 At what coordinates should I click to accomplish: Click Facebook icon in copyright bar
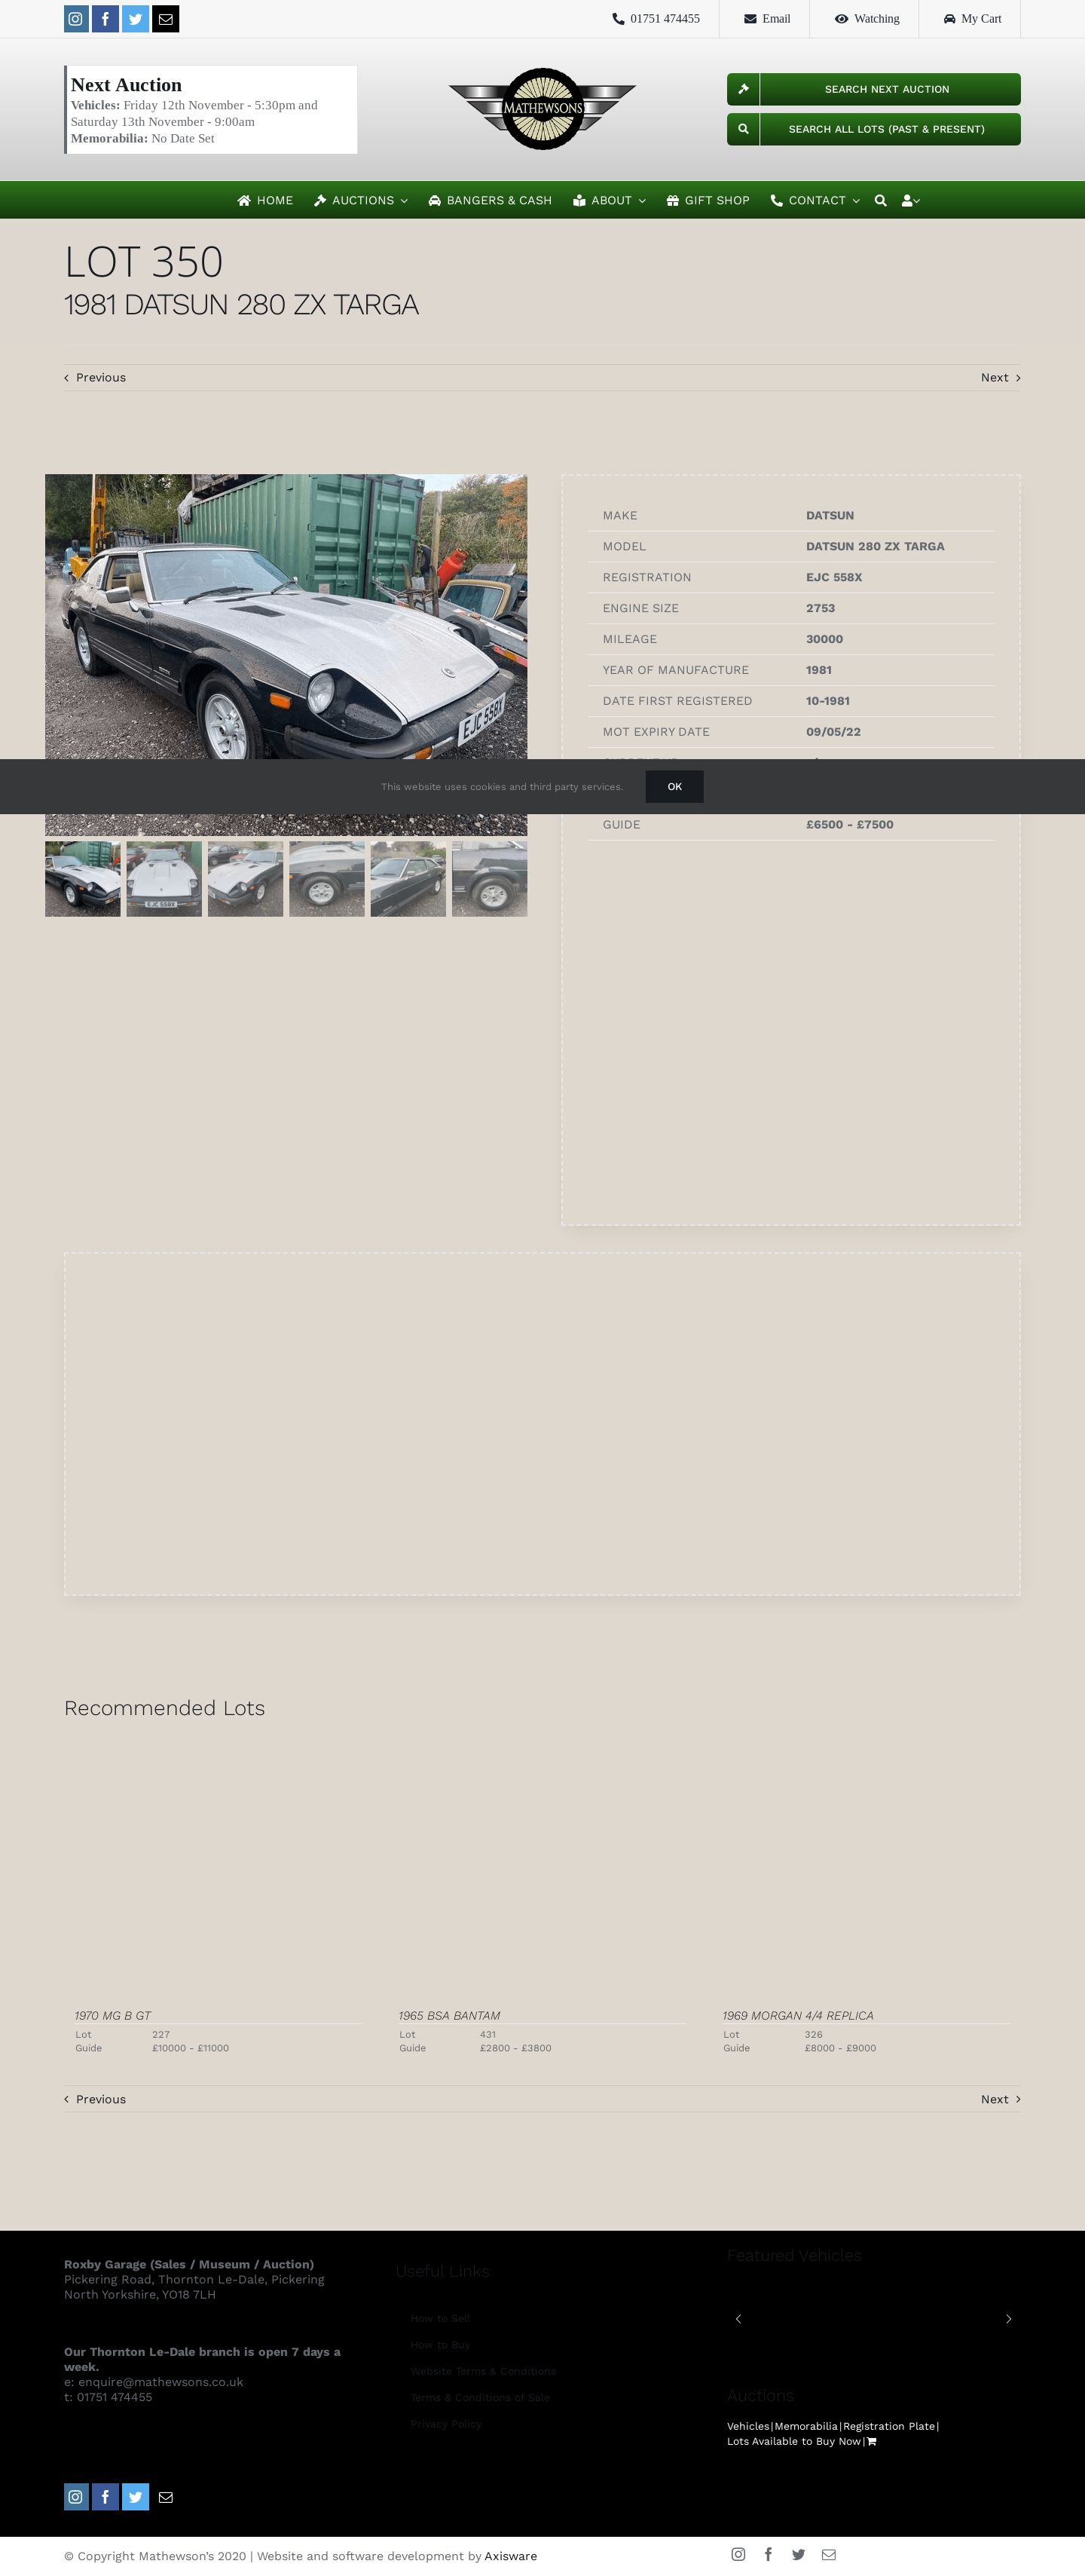tap(769, 2553)
